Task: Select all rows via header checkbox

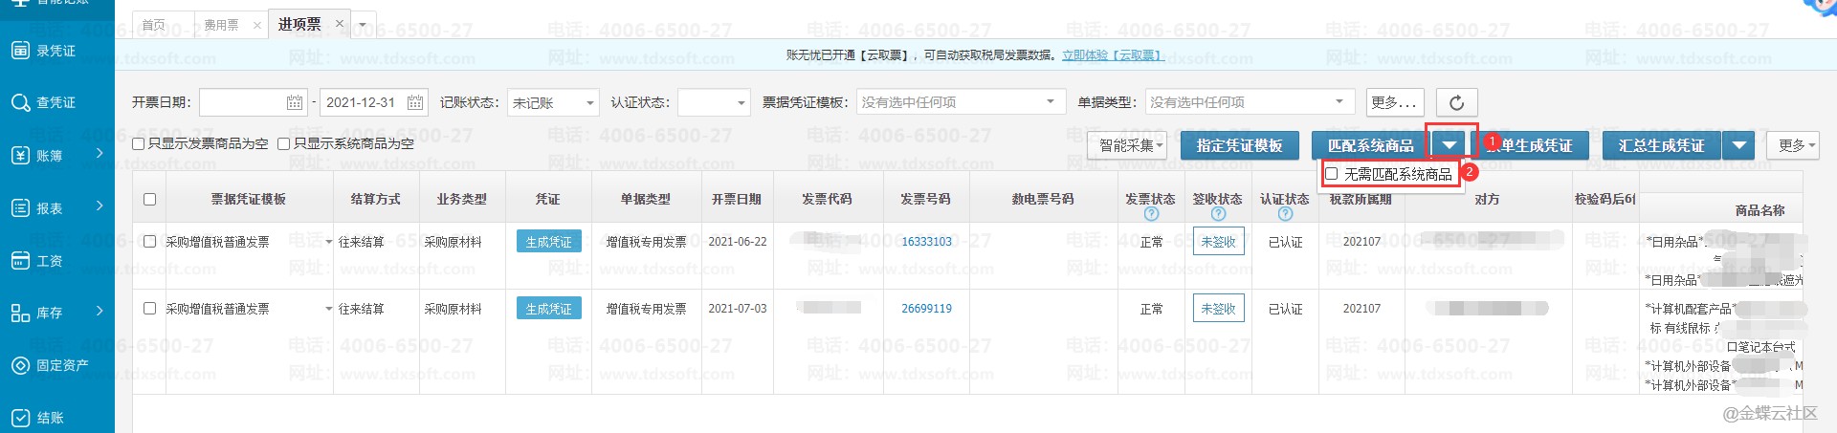Action: tap(149, 200)
